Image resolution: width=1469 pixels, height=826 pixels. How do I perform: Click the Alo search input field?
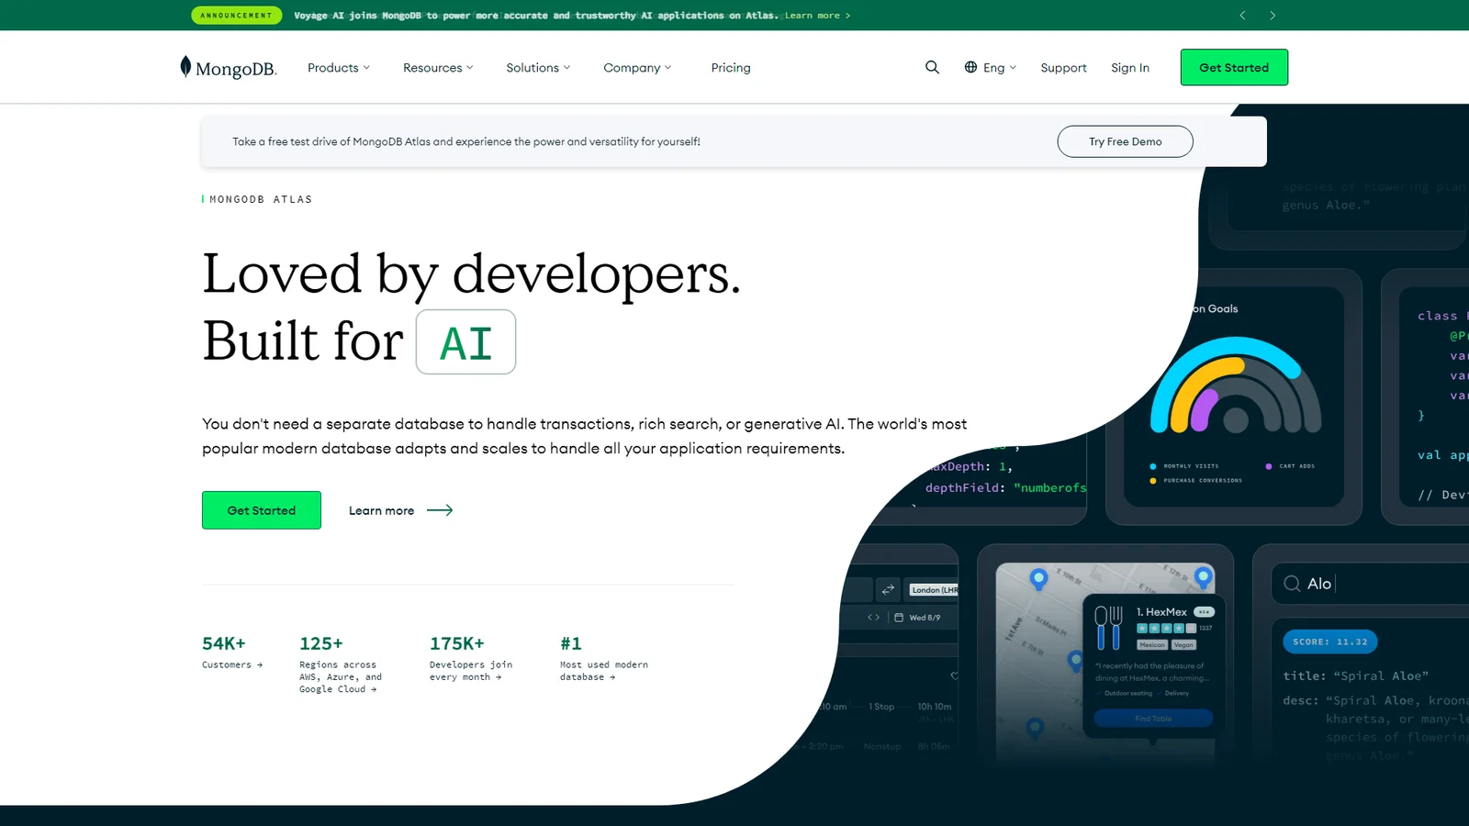pyautogui.click(x=1370, y=584)
